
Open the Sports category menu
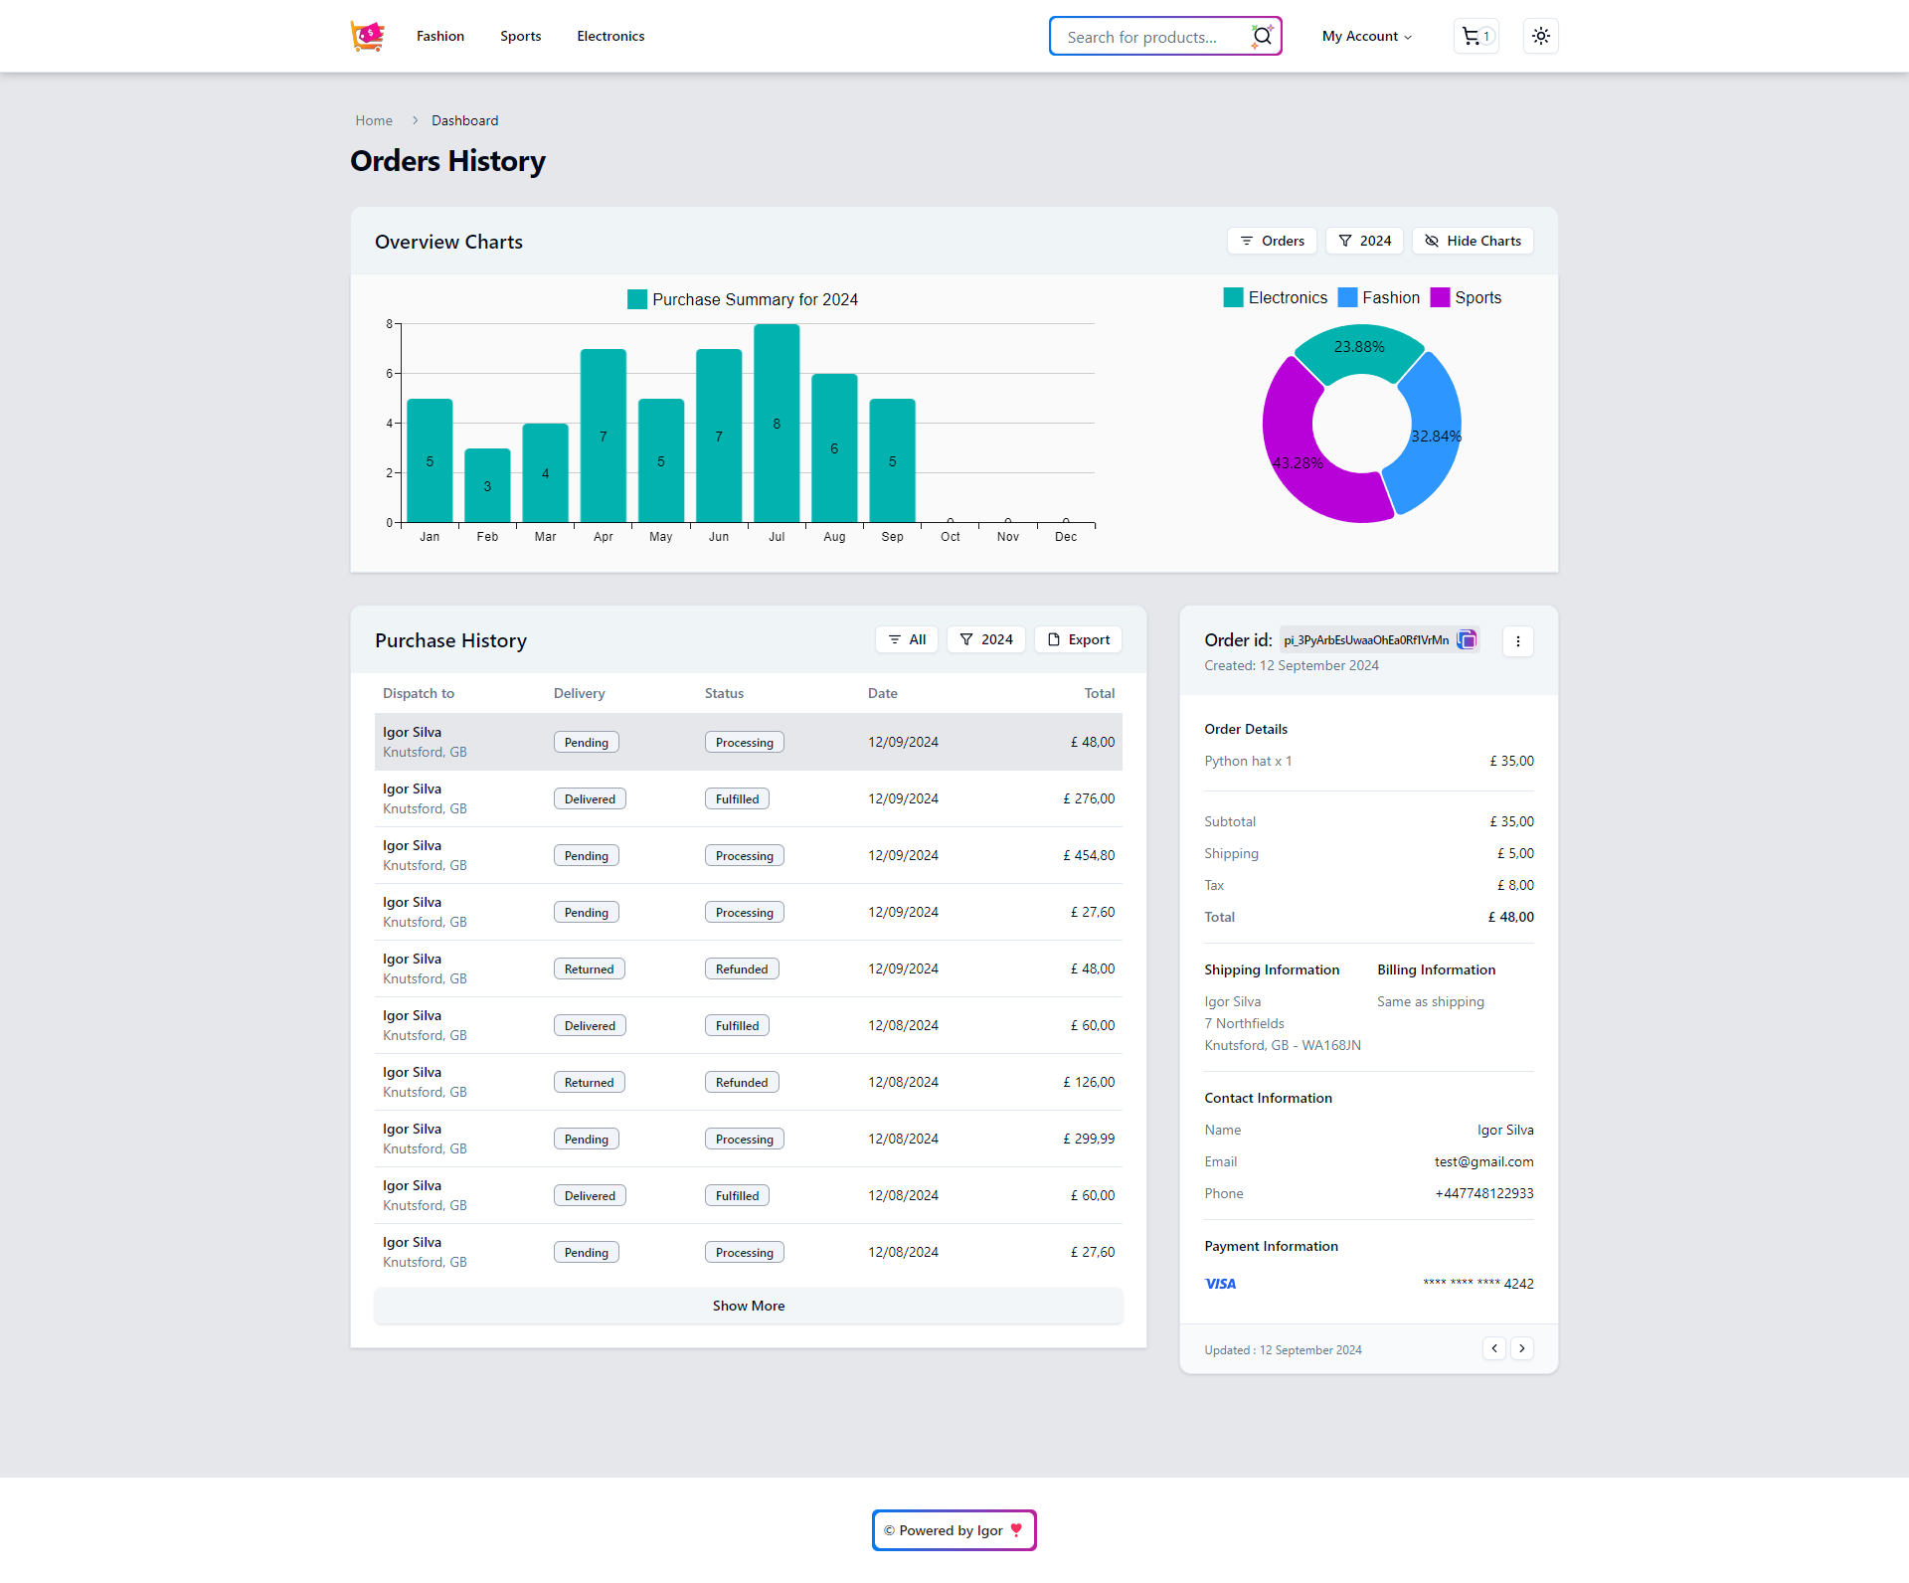tap(521, 36)
